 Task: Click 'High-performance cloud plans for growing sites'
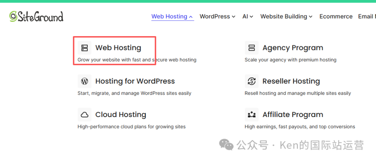pyautogui.click(x=131, y=127)
